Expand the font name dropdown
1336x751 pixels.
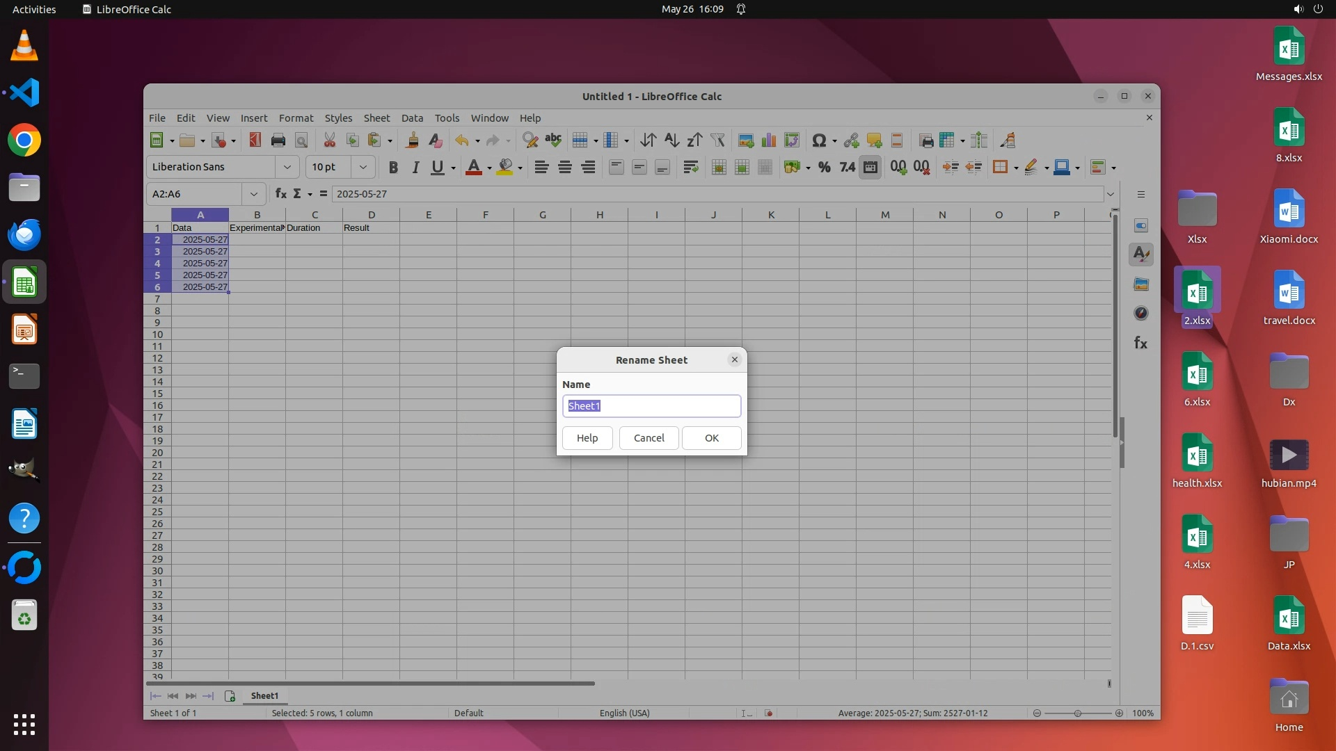287,167
